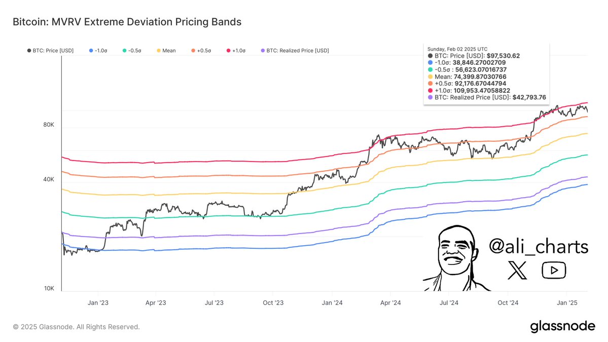The height and width of the screenshot is (342, 608).
Task: Hide the -0.5σ band via legend
Action: point(134,51)
